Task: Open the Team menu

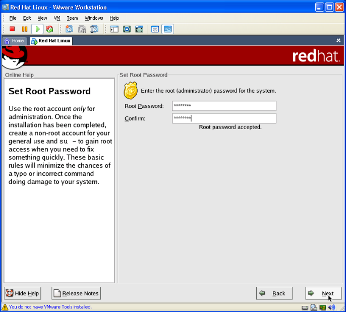Action: (72, 18)
